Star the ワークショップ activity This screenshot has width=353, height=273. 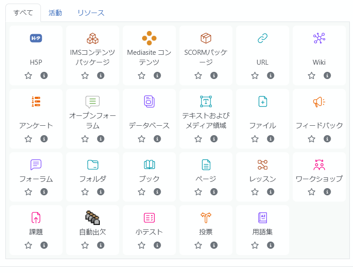click(312, 192)
